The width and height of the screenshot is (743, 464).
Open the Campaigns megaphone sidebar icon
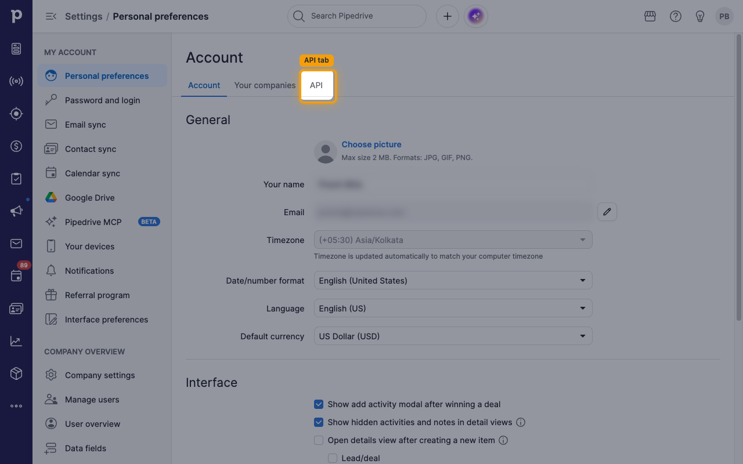point(16,211)
